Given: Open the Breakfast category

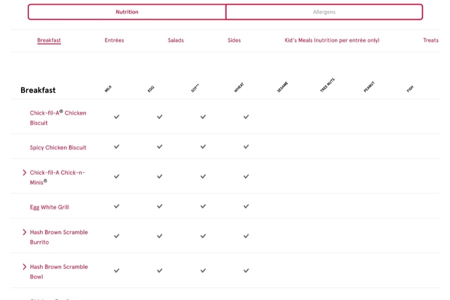Looking at the screenshot, I should tap(49, 40).
